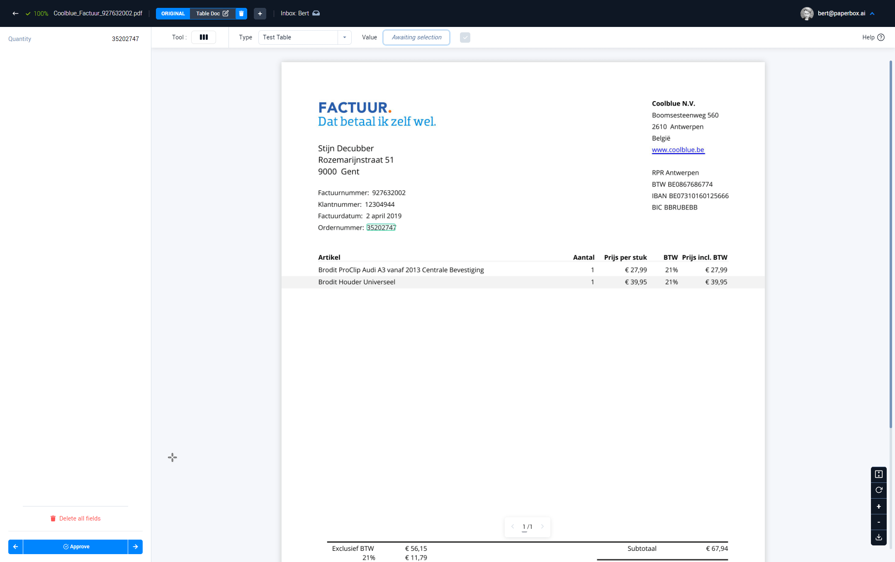Click the back arrow in the top bar
This screenshot has width=895, height=562.
pos(15,13)
